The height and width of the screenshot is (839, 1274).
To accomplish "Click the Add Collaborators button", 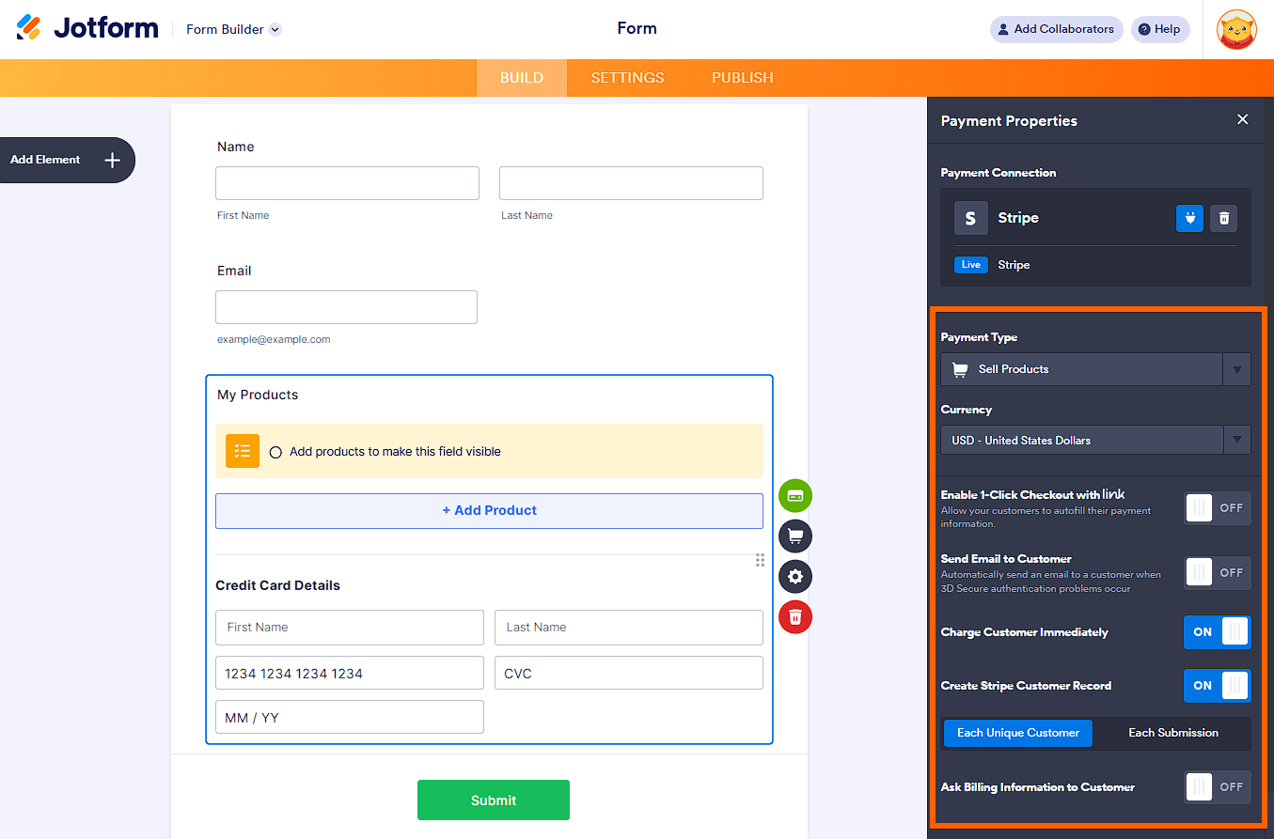I will tap(1056, 29).
